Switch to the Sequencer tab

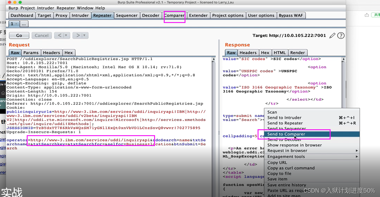[127, 15]
